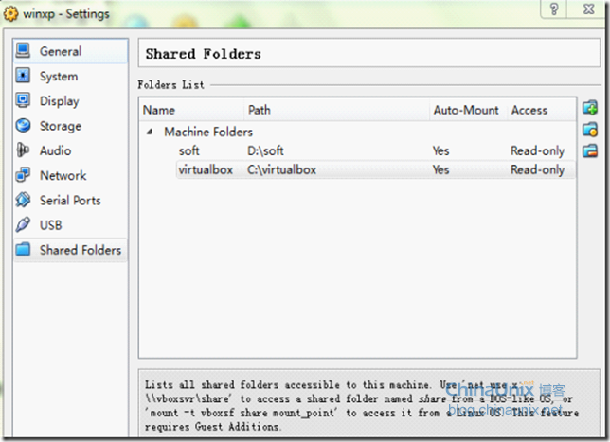Select the Shared Folders category label

(81, 250)
